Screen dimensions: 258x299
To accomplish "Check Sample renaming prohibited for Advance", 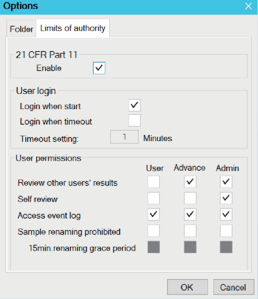I will click(190, 231).
